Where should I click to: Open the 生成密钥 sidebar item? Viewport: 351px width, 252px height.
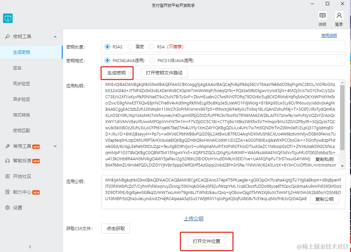pos(31,52)
